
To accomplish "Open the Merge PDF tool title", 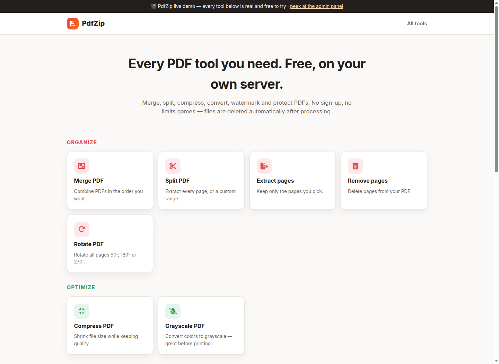I will click(89, 181).
